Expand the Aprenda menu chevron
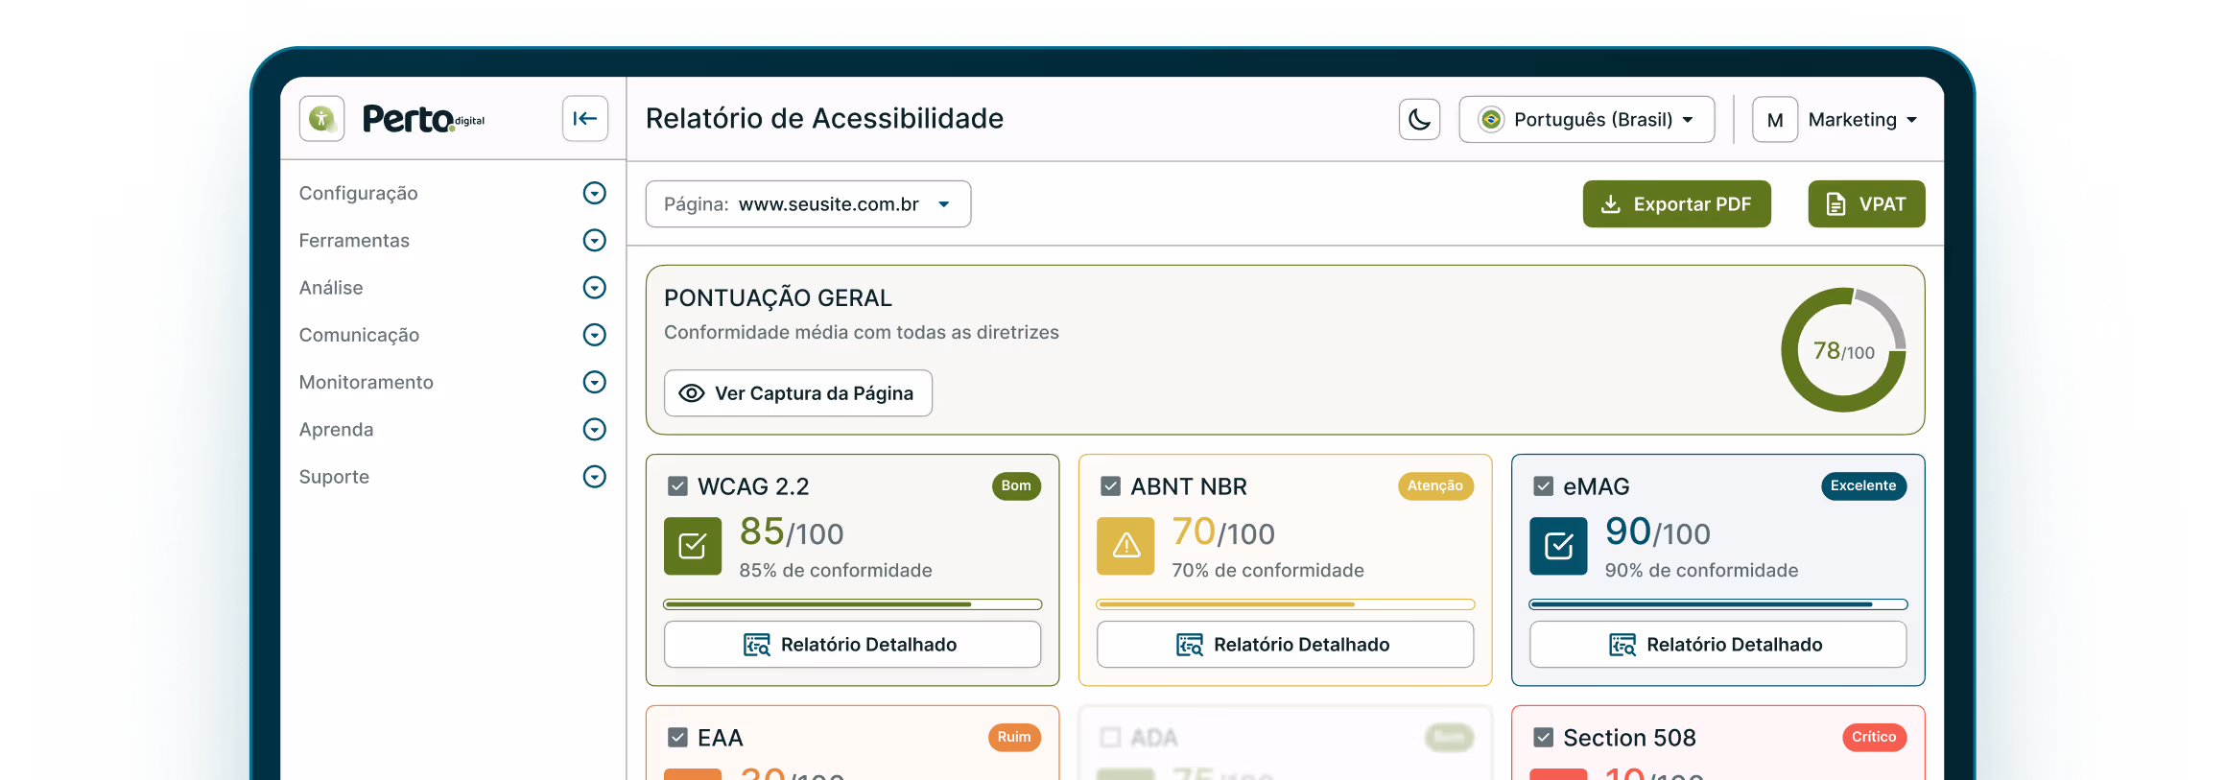This screenshot has width=2226, height=780. coord(595,429)
